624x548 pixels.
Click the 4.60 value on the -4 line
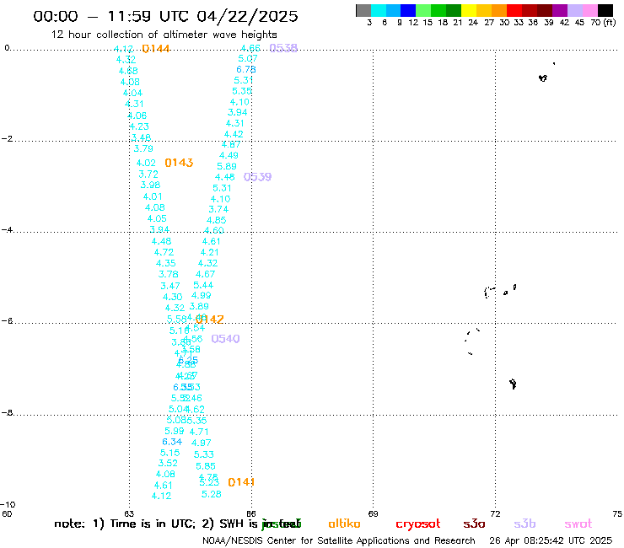[213, 231]
